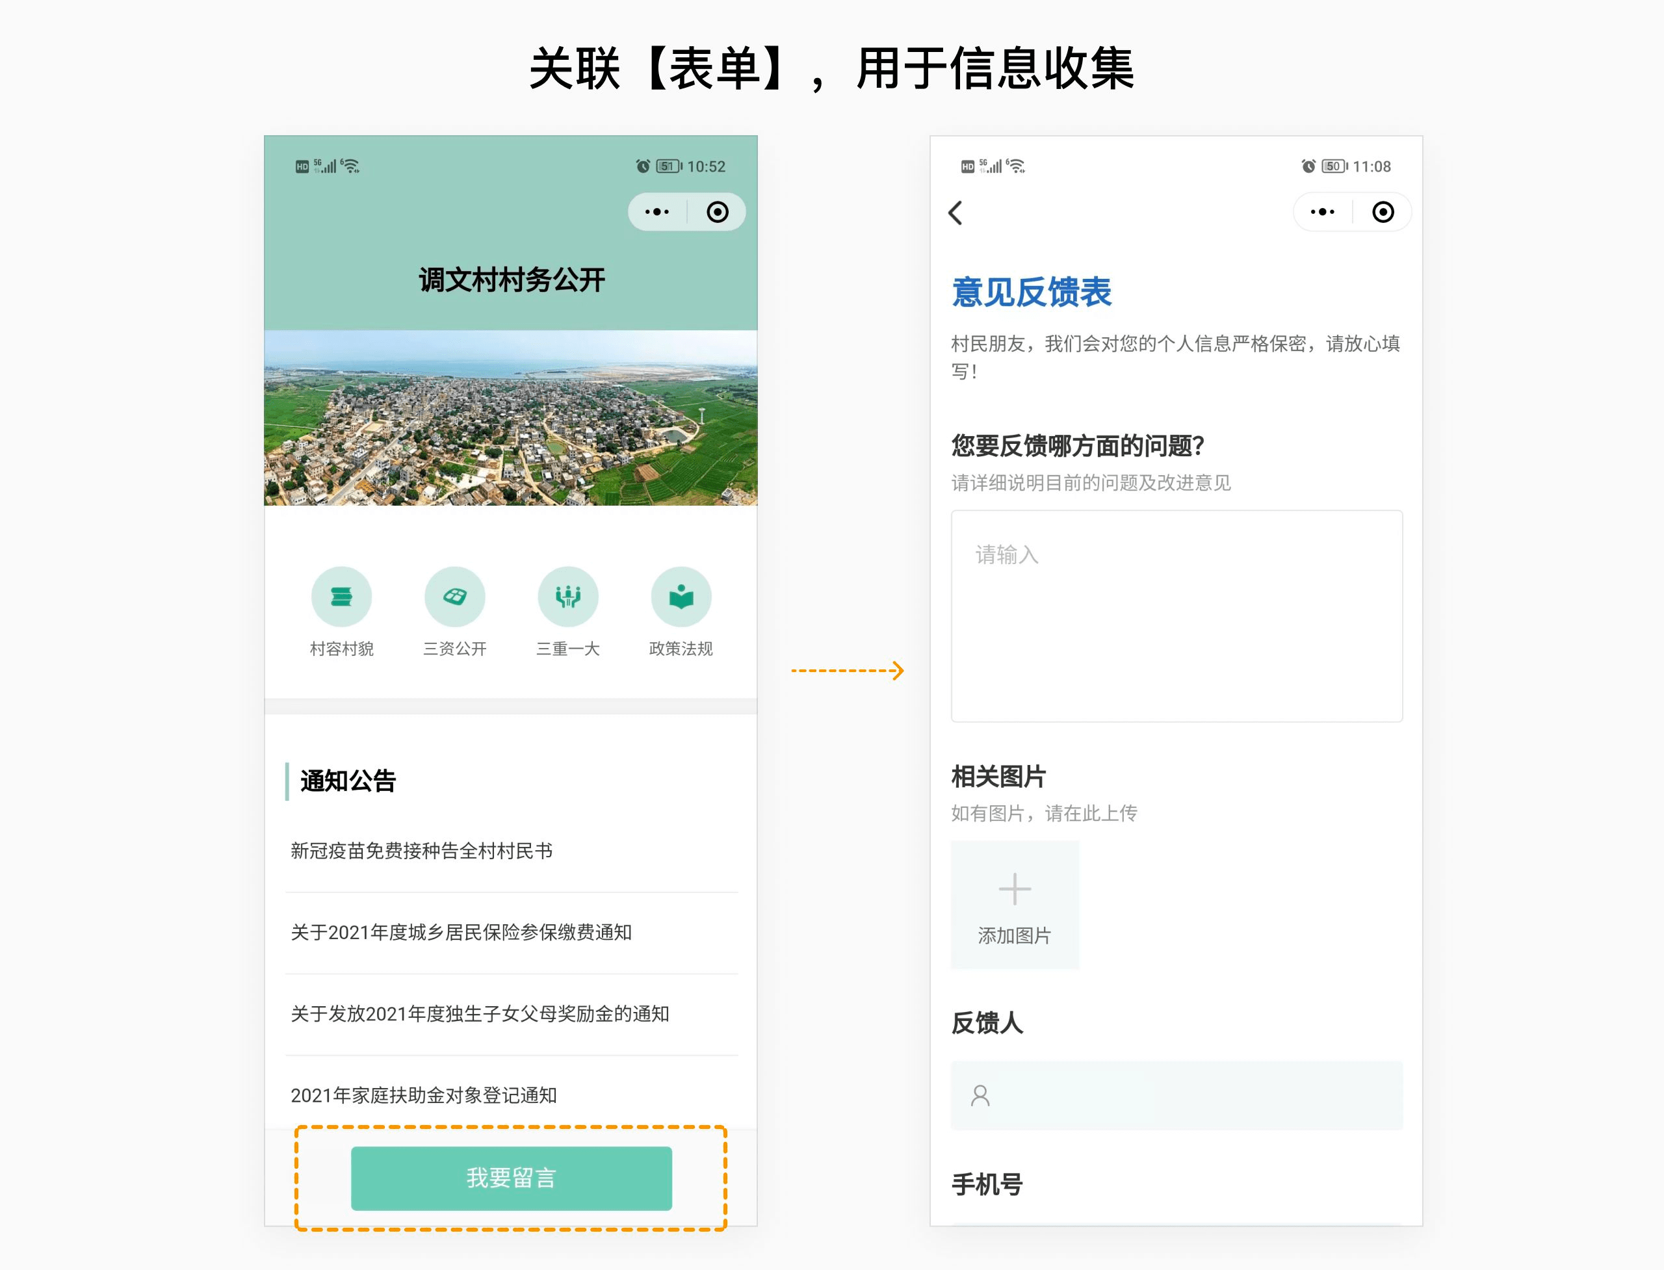Screen dimensions: 1664x1270
Task: Focus the 请输入 feedback text area
Action: click(x=1176, y=616)
